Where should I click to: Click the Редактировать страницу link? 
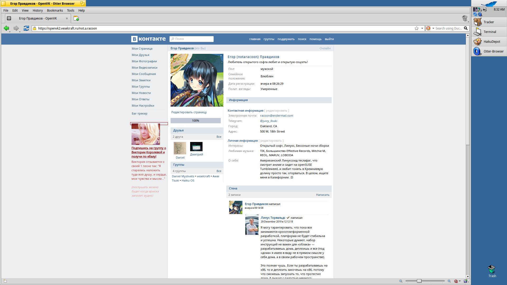coord(189,112)
